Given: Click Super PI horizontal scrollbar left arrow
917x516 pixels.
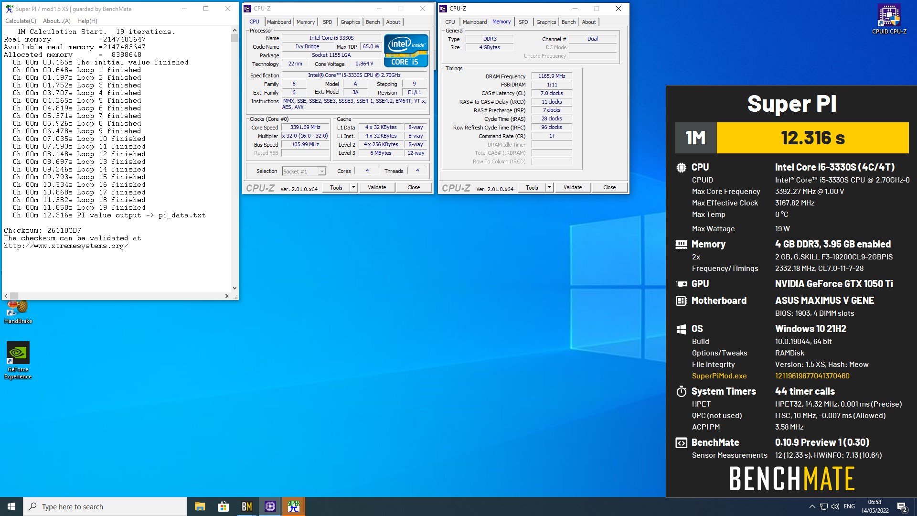Looking at the screenshot, I should click(6, 296).
